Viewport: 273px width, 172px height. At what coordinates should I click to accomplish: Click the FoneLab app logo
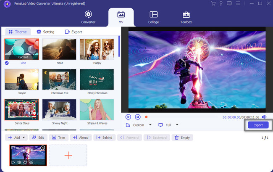click(7, 4)
